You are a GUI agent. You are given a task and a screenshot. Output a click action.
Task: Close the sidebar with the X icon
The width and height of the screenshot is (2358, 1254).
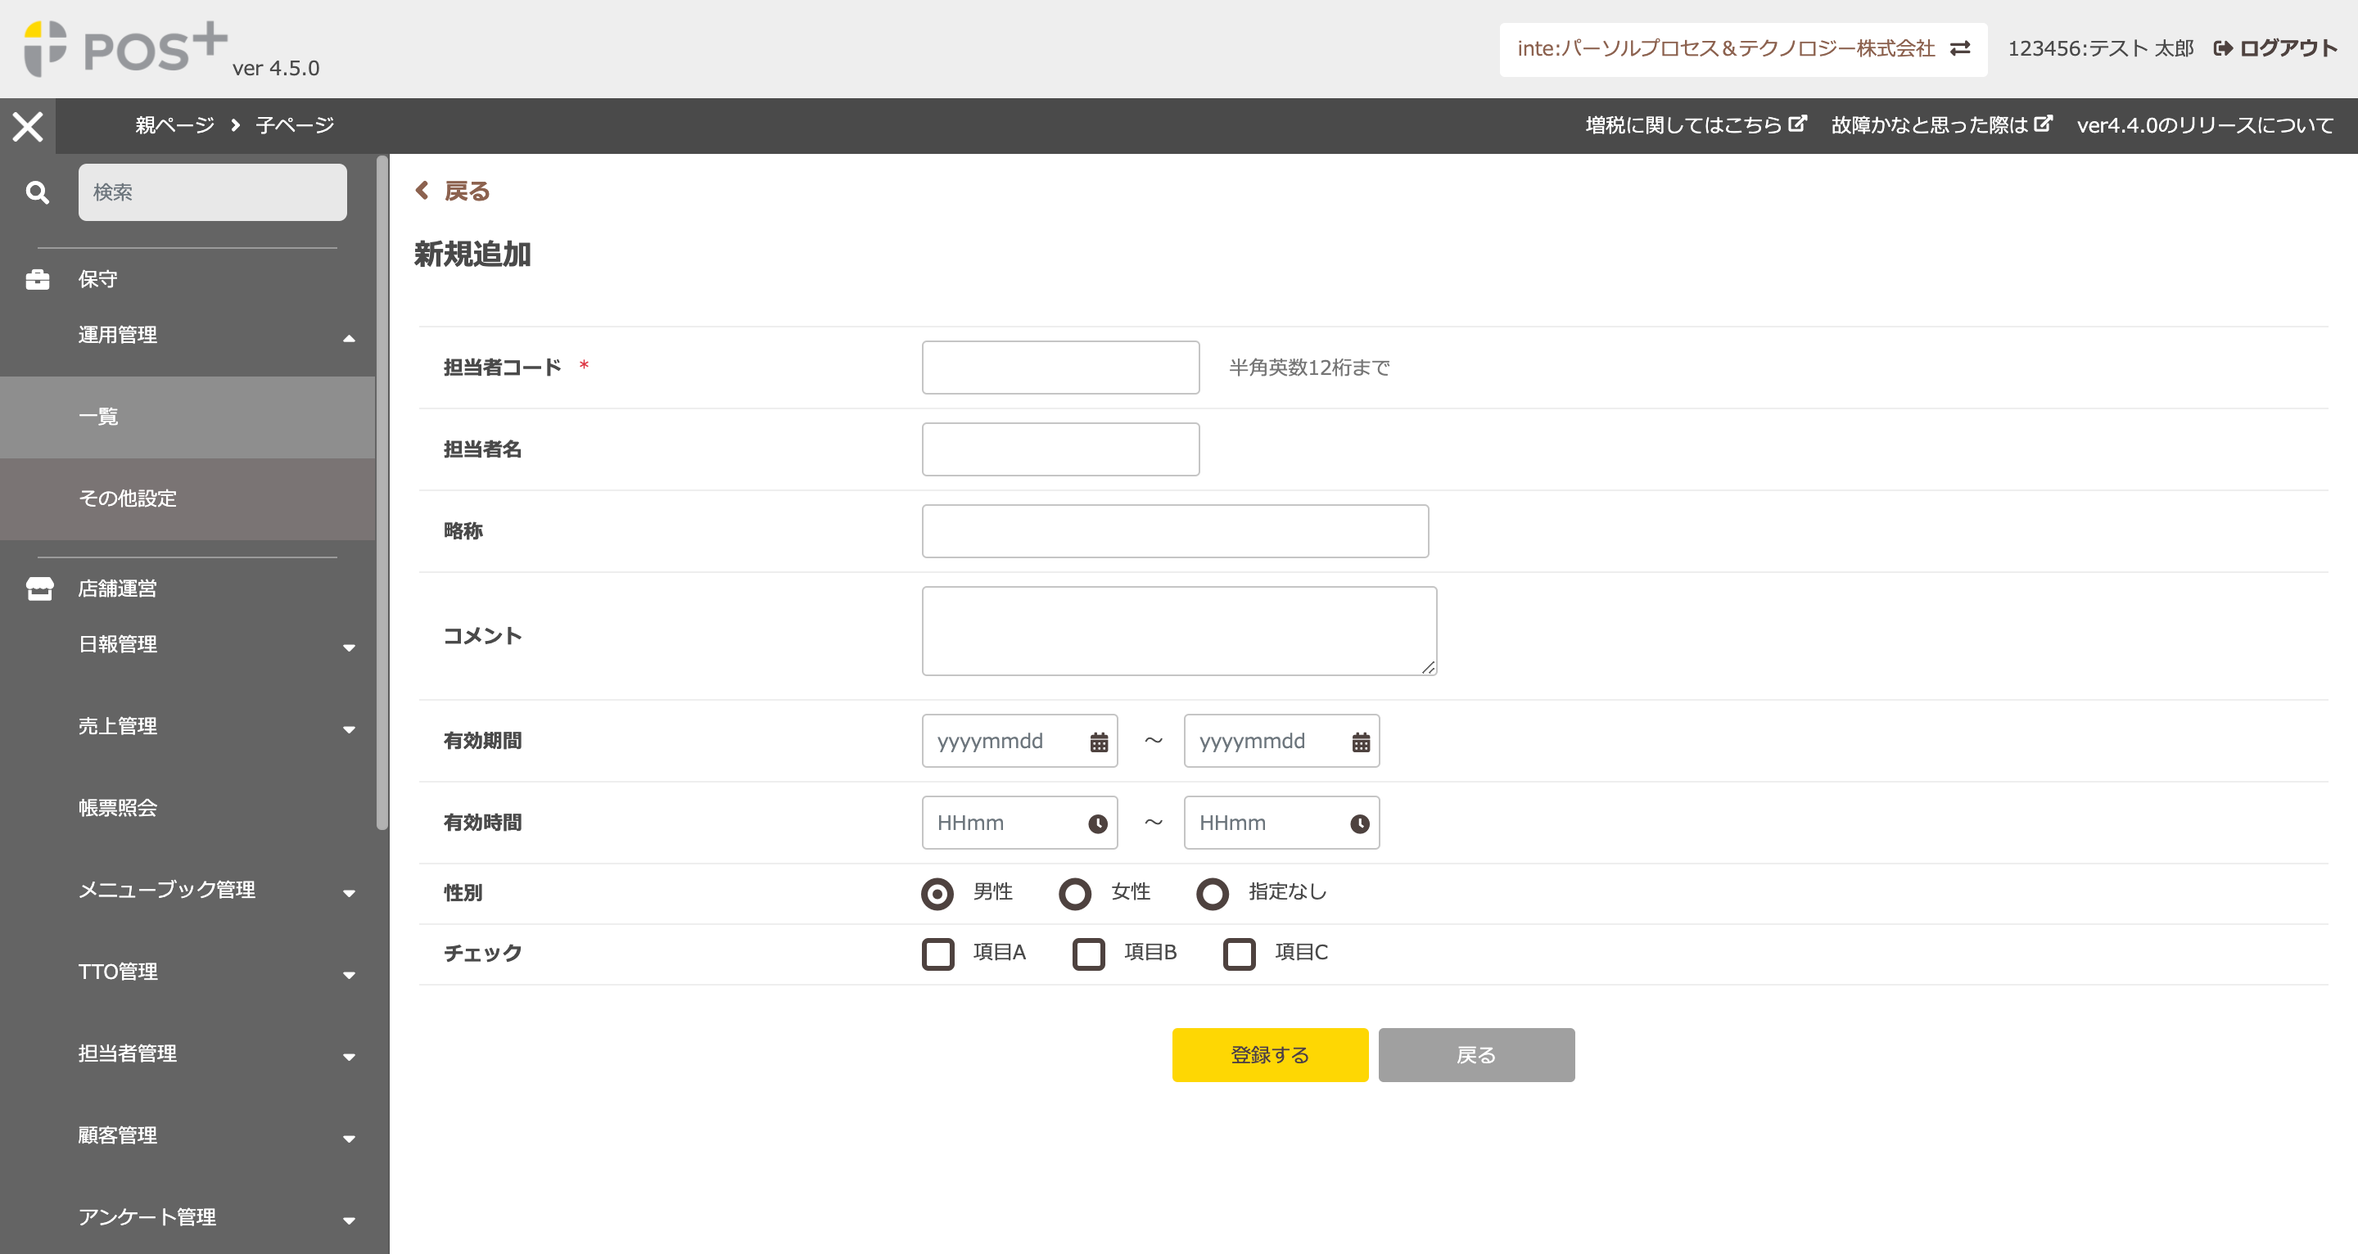[x=28, y=125]
